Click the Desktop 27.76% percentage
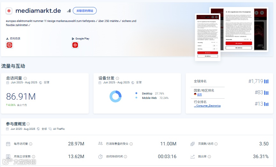The width and height of the screenshot is (276, 167). [160, 94]
